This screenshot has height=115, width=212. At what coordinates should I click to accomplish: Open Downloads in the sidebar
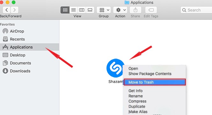coord(29,71)
